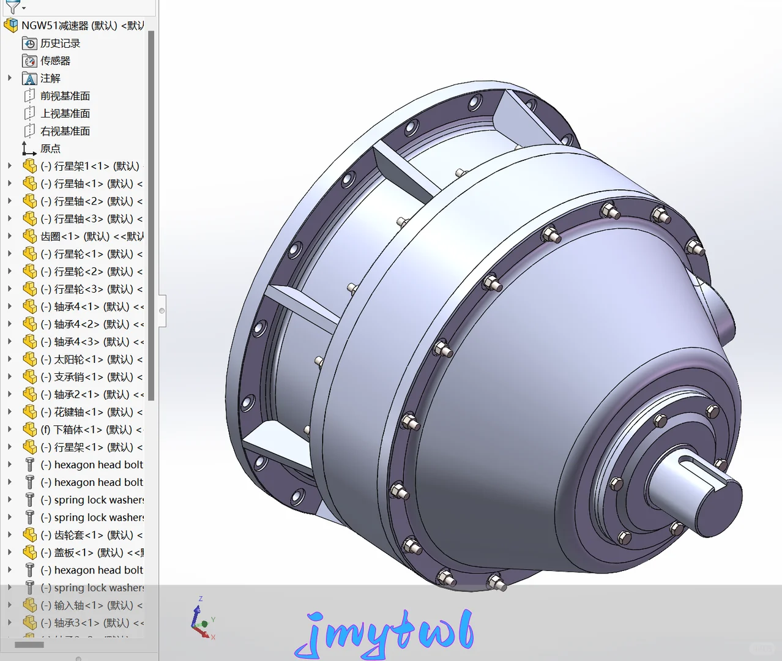
Task: Click the first hexagon head bolt icon
Action: pyautogui.click(x=29, y=465)
